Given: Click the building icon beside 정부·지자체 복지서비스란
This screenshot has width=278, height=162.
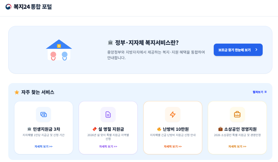Looking at the screenshot, I should [111, 43].
